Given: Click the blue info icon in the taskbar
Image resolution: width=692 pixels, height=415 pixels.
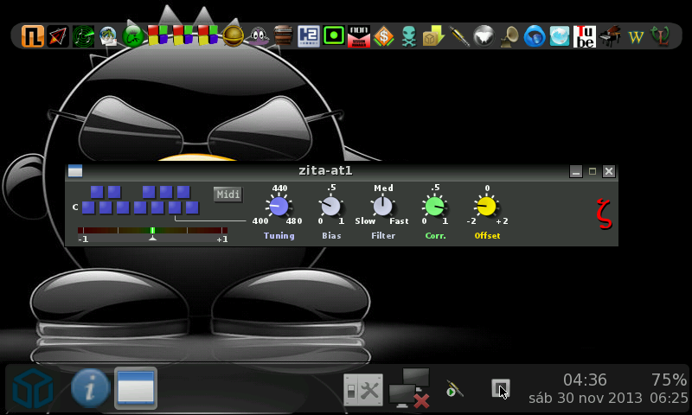Looking at the screenshot, I should (x=90, y=388).
